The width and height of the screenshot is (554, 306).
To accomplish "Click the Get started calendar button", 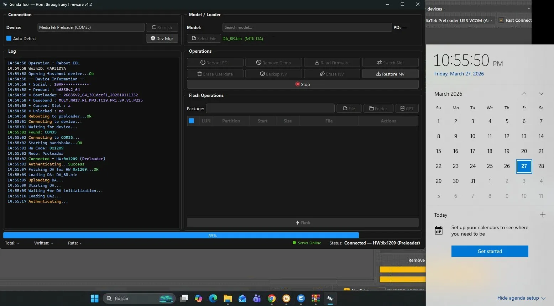I will click(x=490, y=251).
